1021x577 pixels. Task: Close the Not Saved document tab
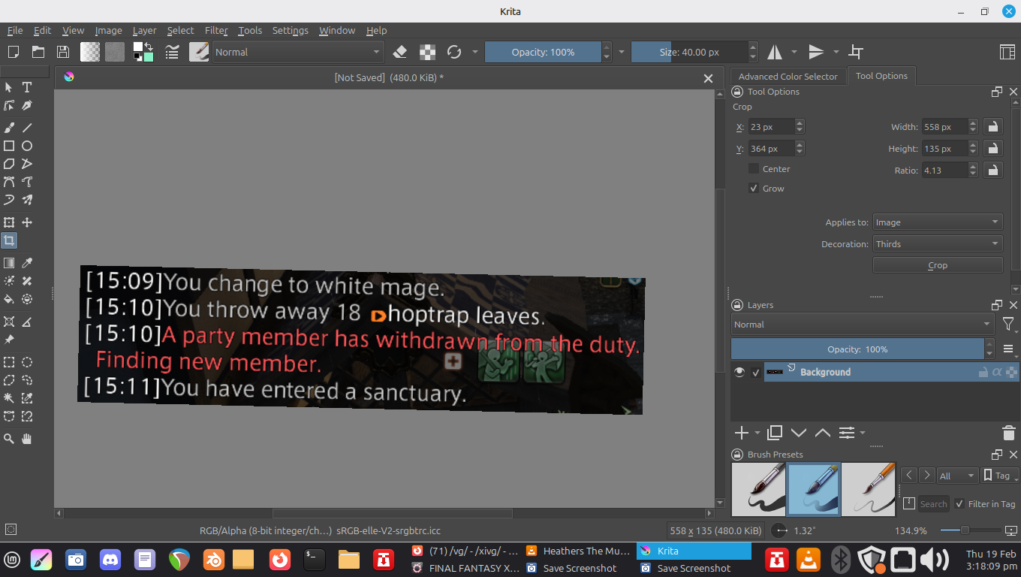708,78
